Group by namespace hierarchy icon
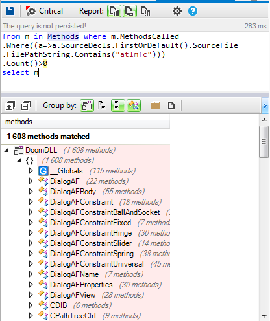This screenshot has height=321, width=270. (103, 105)
